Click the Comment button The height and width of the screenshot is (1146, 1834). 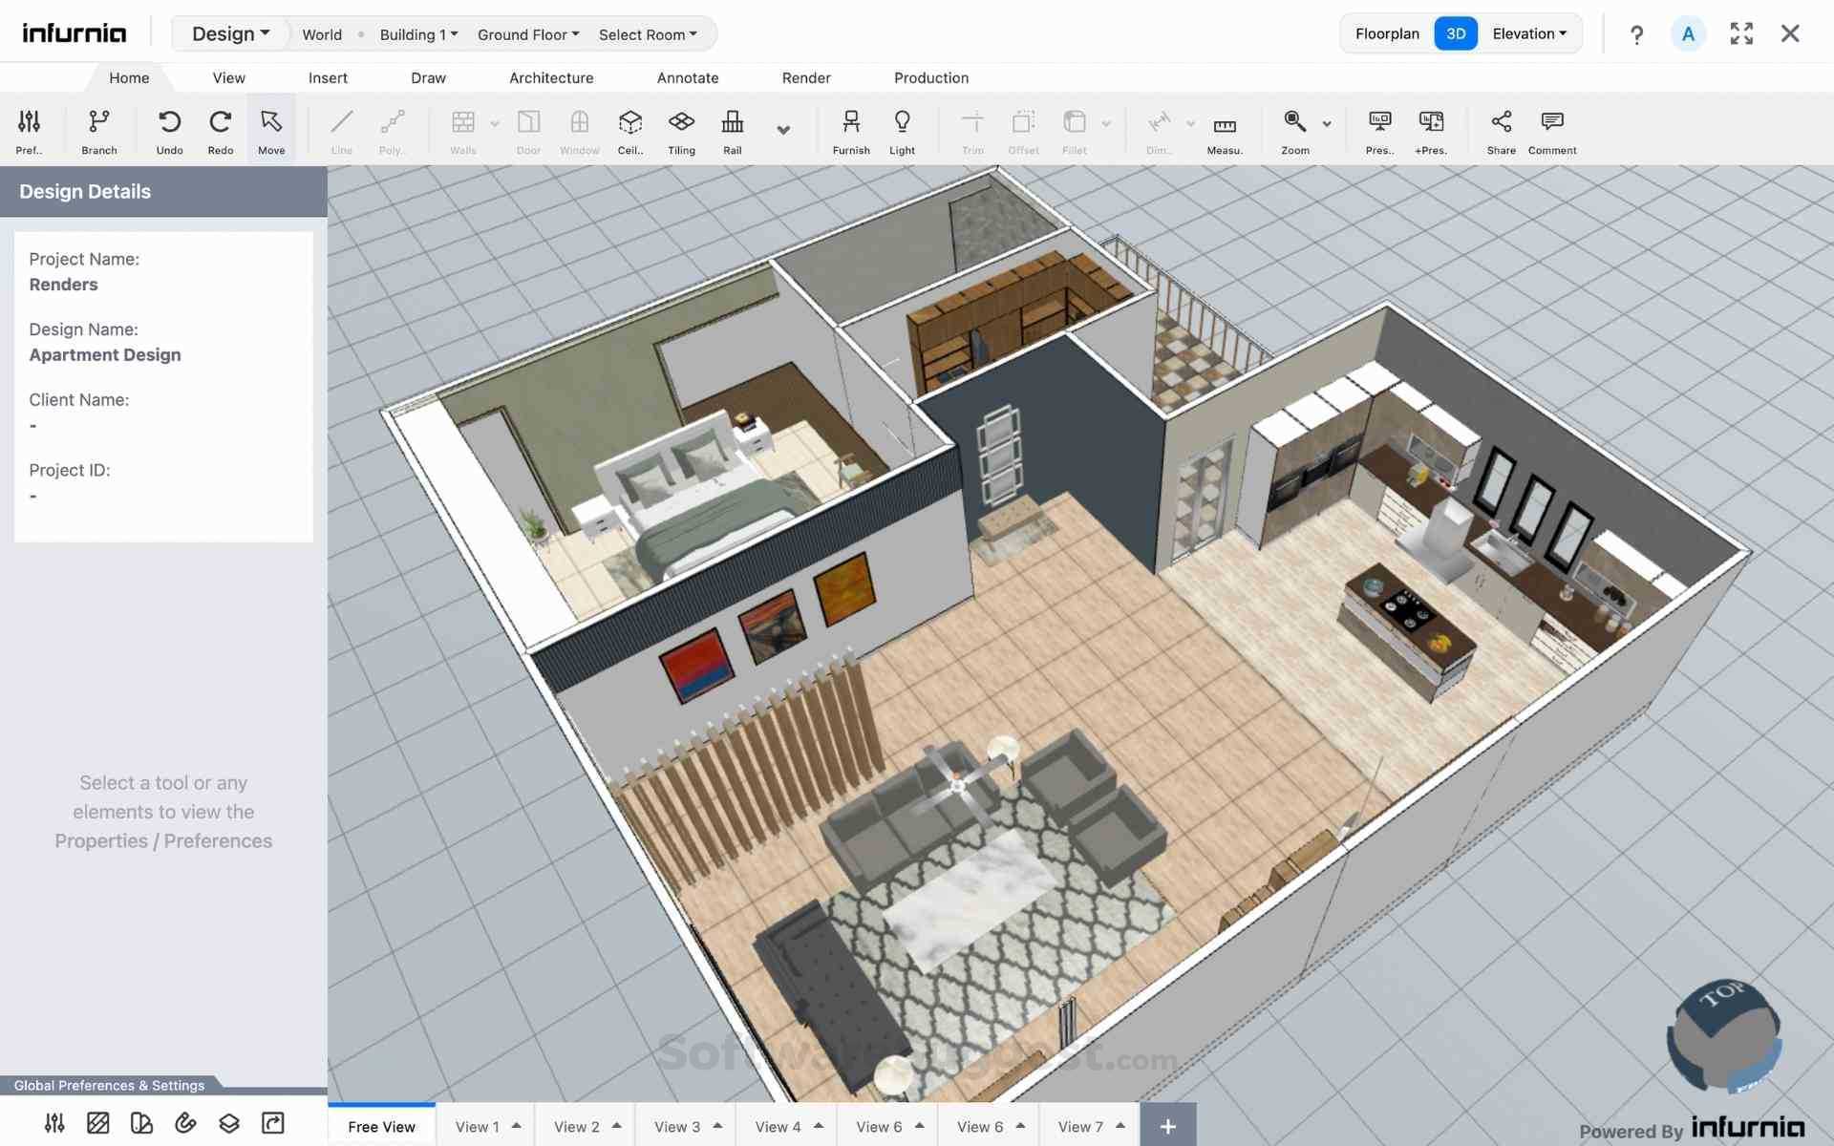(1551, 129)
